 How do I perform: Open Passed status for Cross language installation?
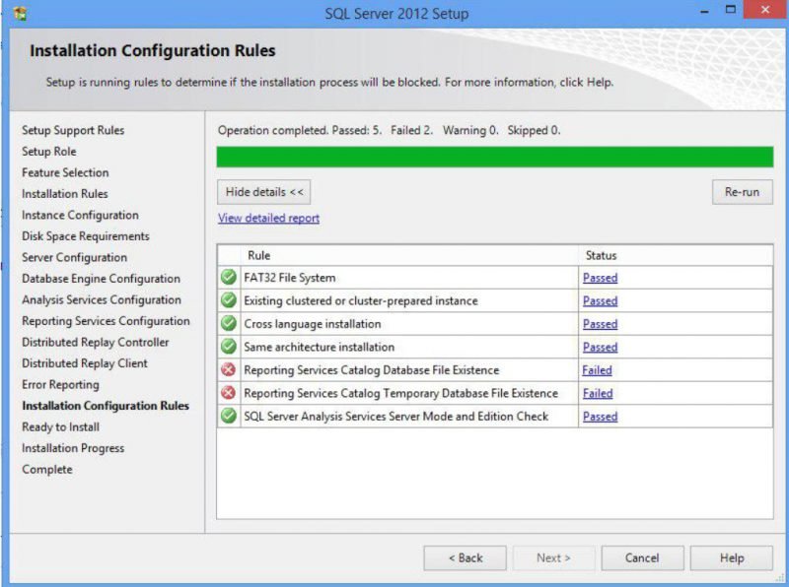click(601, 324)
